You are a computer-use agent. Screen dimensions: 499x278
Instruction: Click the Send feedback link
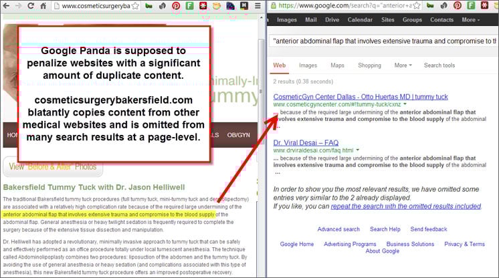click(428, 229)
